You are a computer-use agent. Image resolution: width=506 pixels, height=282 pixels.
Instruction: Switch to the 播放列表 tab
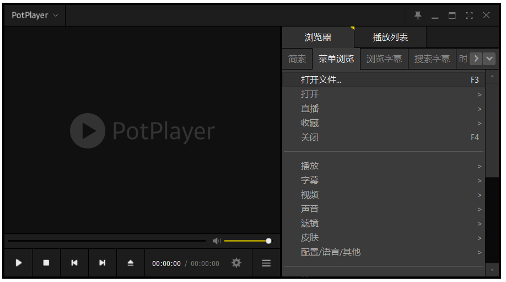pyautogui.click(x=390, y=38)
